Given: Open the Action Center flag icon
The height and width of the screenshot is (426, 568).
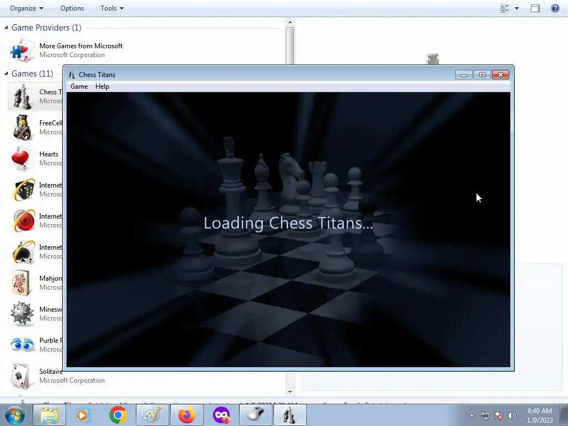Looking at the screenshot, I should click(499, 415).
